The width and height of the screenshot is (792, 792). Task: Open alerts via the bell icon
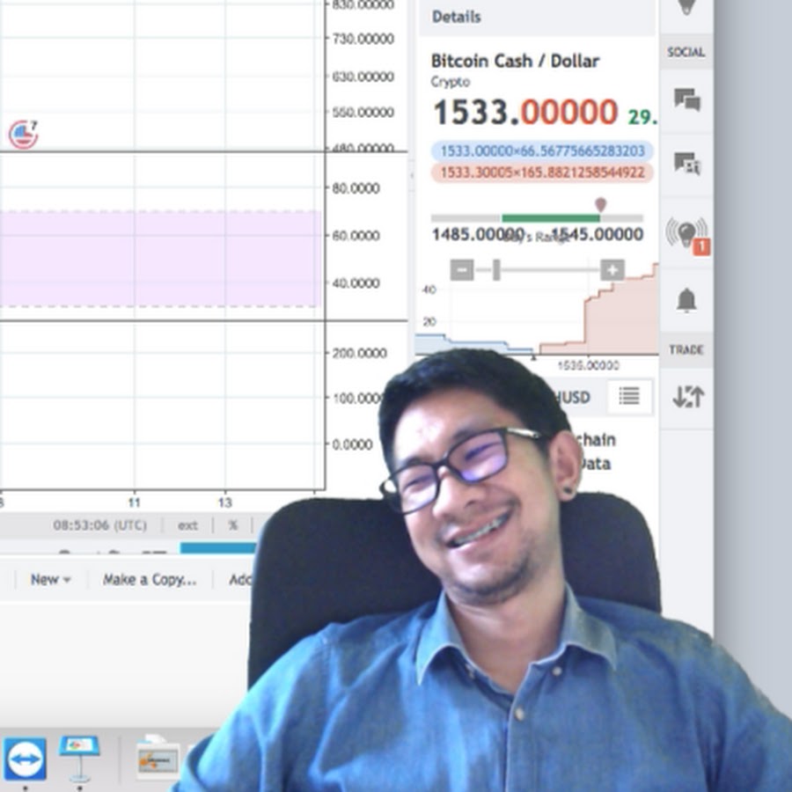pos(686,300)
